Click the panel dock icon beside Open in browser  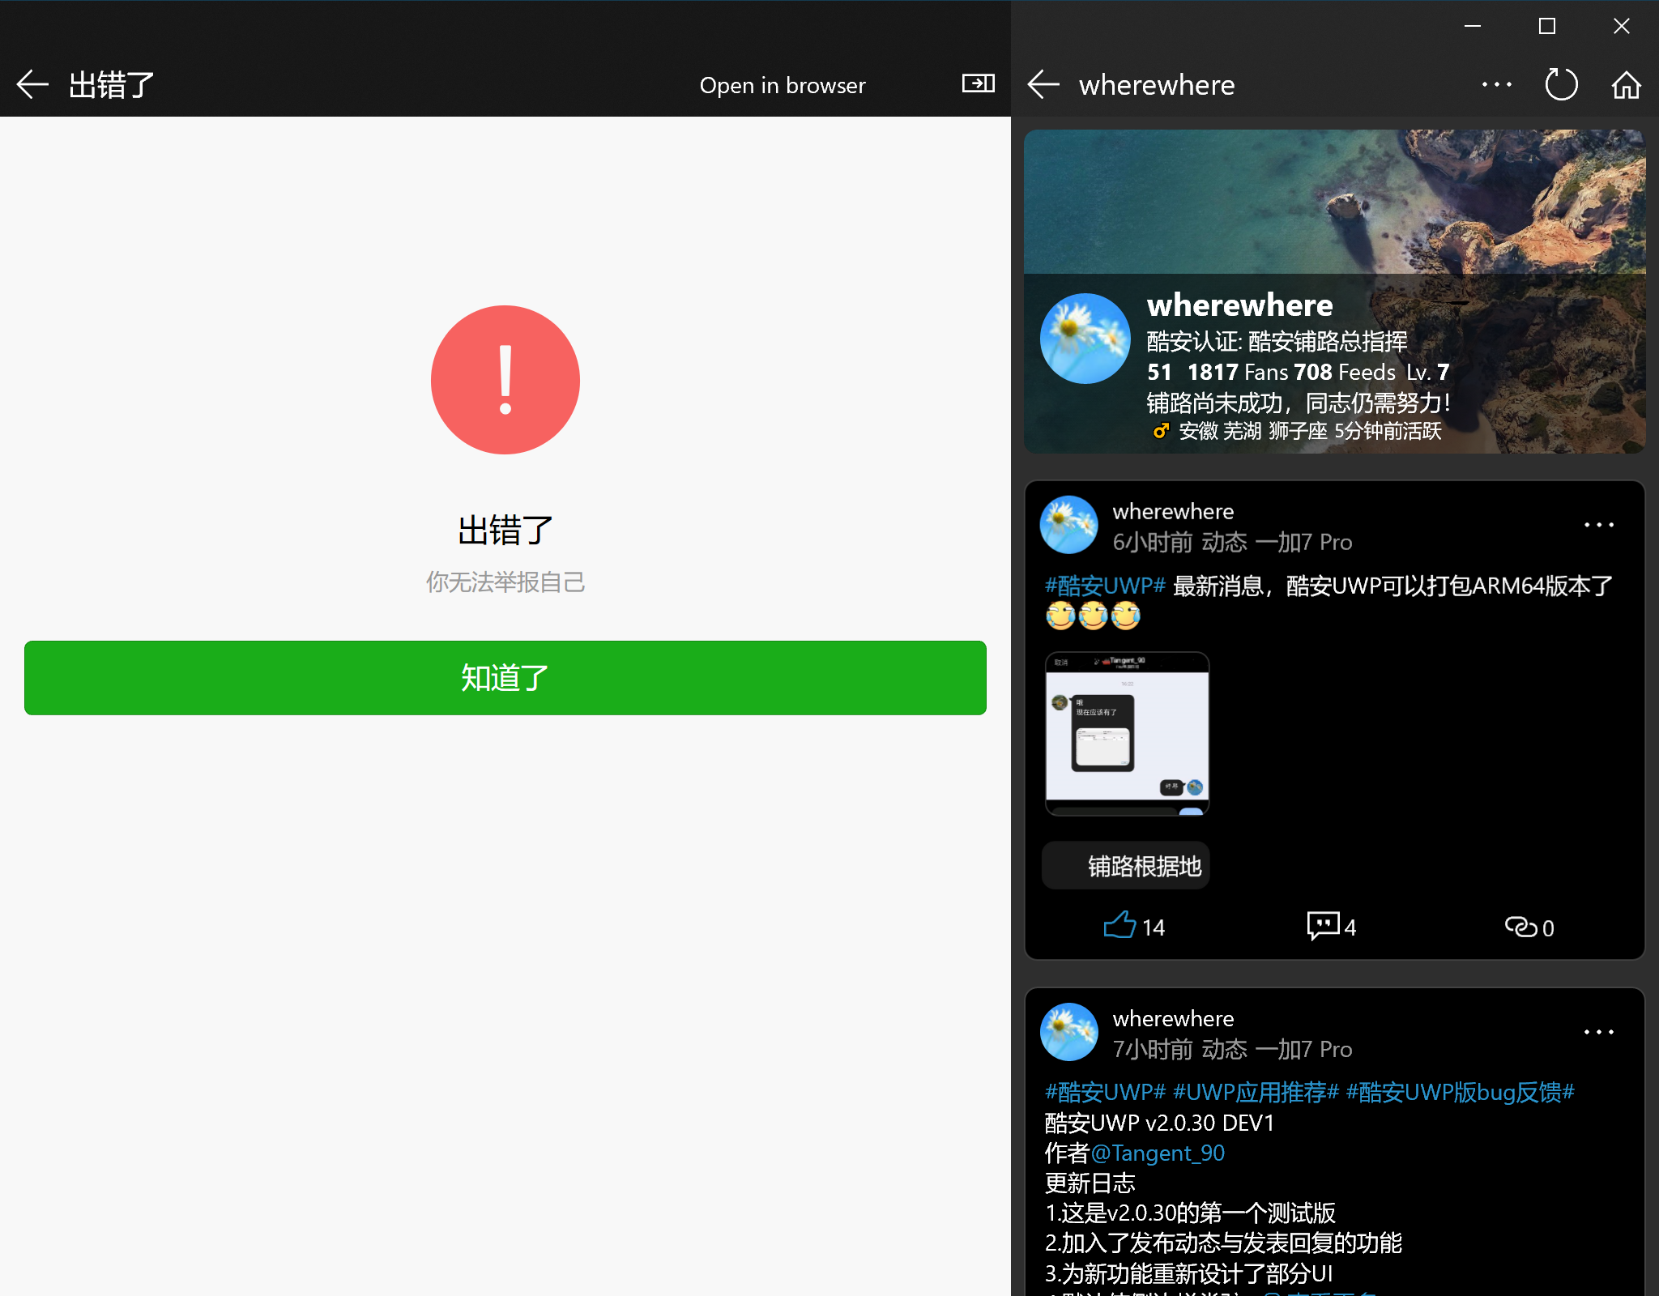tap(978, 83)
